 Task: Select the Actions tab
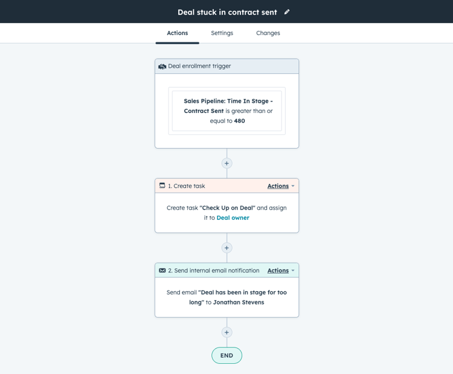(x=178, y=33)
